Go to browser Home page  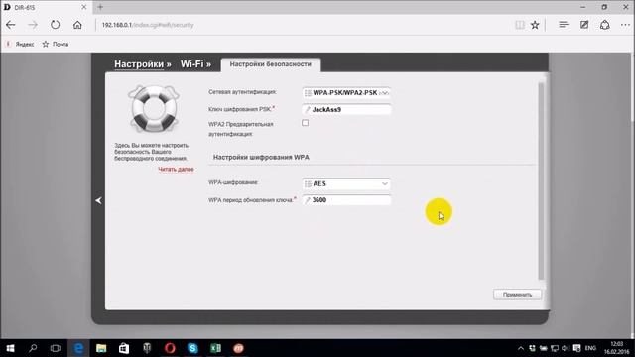click(77, 25)
